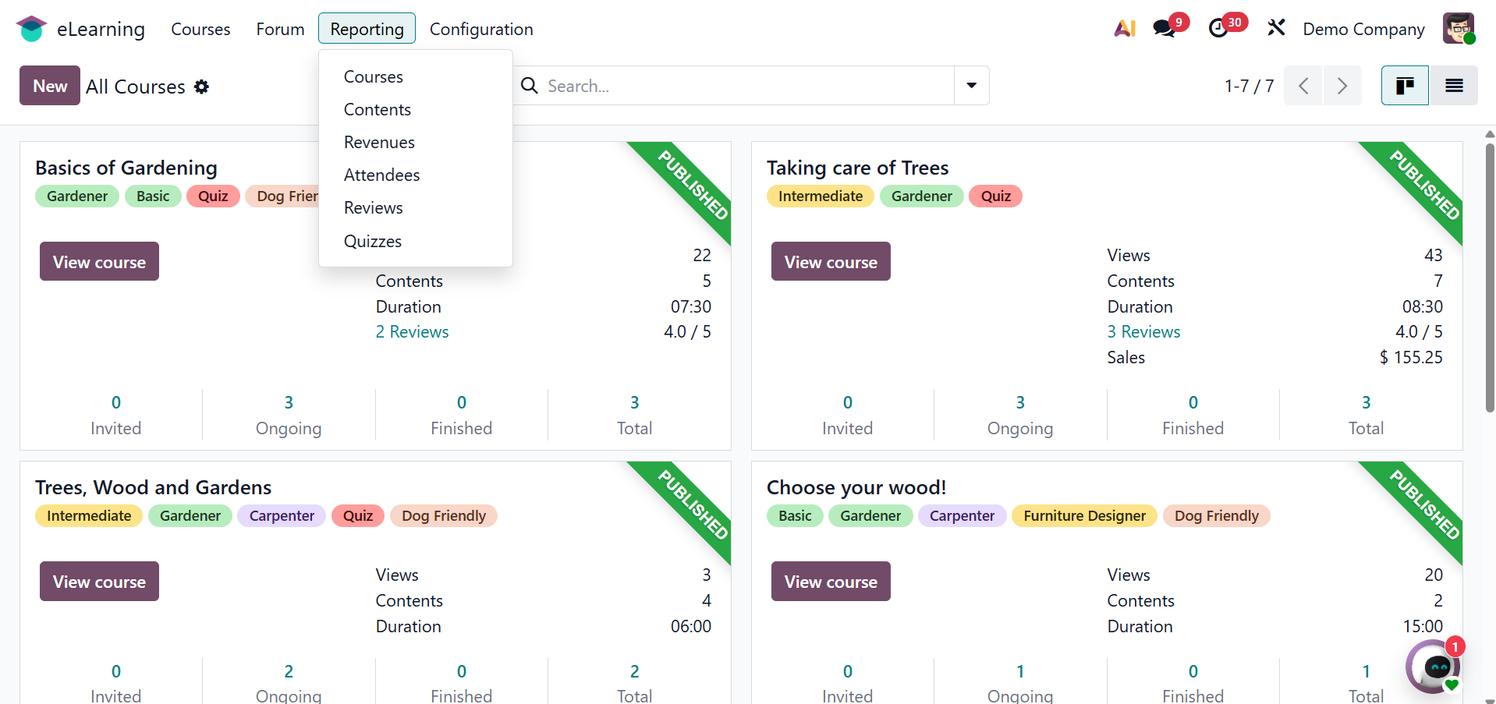The height and width of the screenshot is (704, 1496).
Task: Choose Quizzes in the Reporting dropdown
Action: [373, 242]
